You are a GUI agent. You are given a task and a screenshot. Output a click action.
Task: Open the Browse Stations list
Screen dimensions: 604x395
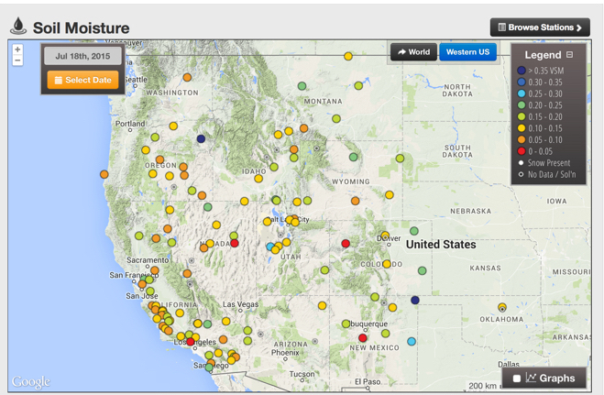point(540,27)
